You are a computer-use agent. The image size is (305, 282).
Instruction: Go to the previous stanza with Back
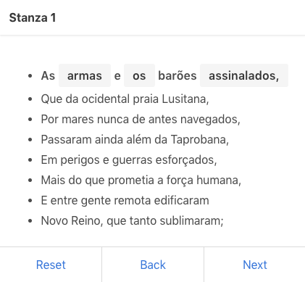[153, 265]
